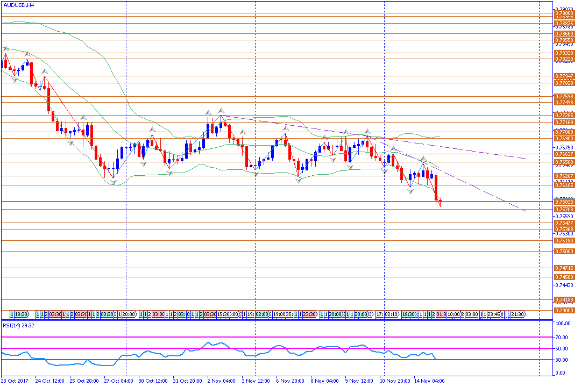The height and width of the screenshot is (387, 581).
Task: Select the 0.76105 price level label
Action: (x=564, y=185)
